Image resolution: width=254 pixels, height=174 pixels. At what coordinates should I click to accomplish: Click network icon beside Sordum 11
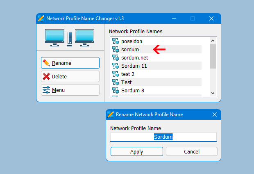click(116, 66)
